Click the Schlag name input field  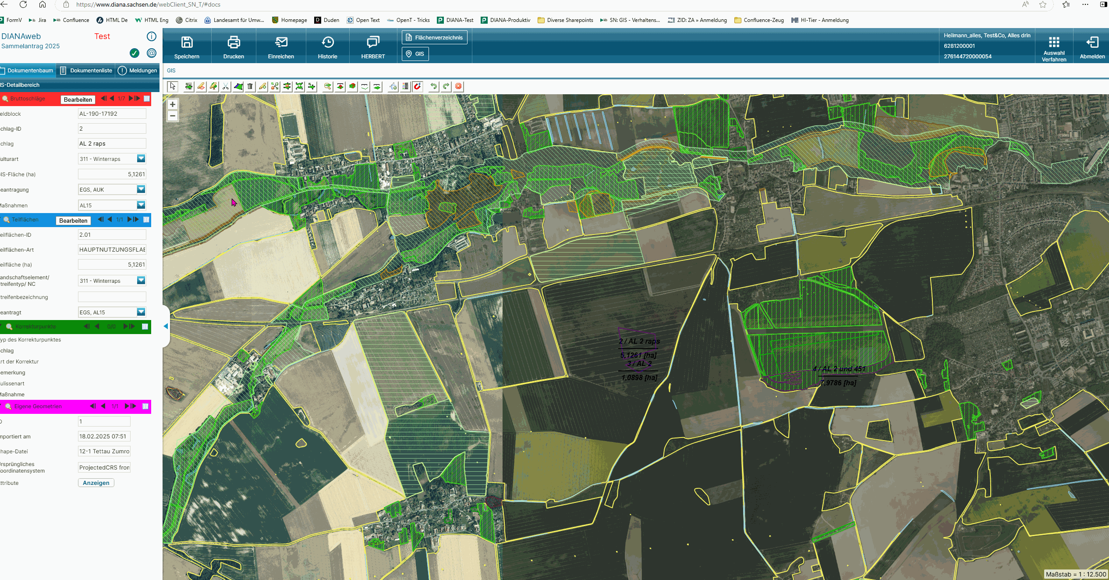tap(112, 143)
